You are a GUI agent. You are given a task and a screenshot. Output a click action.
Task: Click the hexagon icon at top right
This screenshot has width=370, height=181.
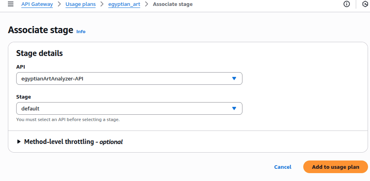tap(365, 4)
